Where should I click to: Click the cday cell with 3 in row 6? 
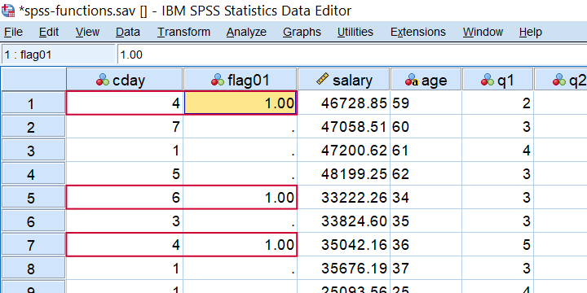[x=125, y=221]
